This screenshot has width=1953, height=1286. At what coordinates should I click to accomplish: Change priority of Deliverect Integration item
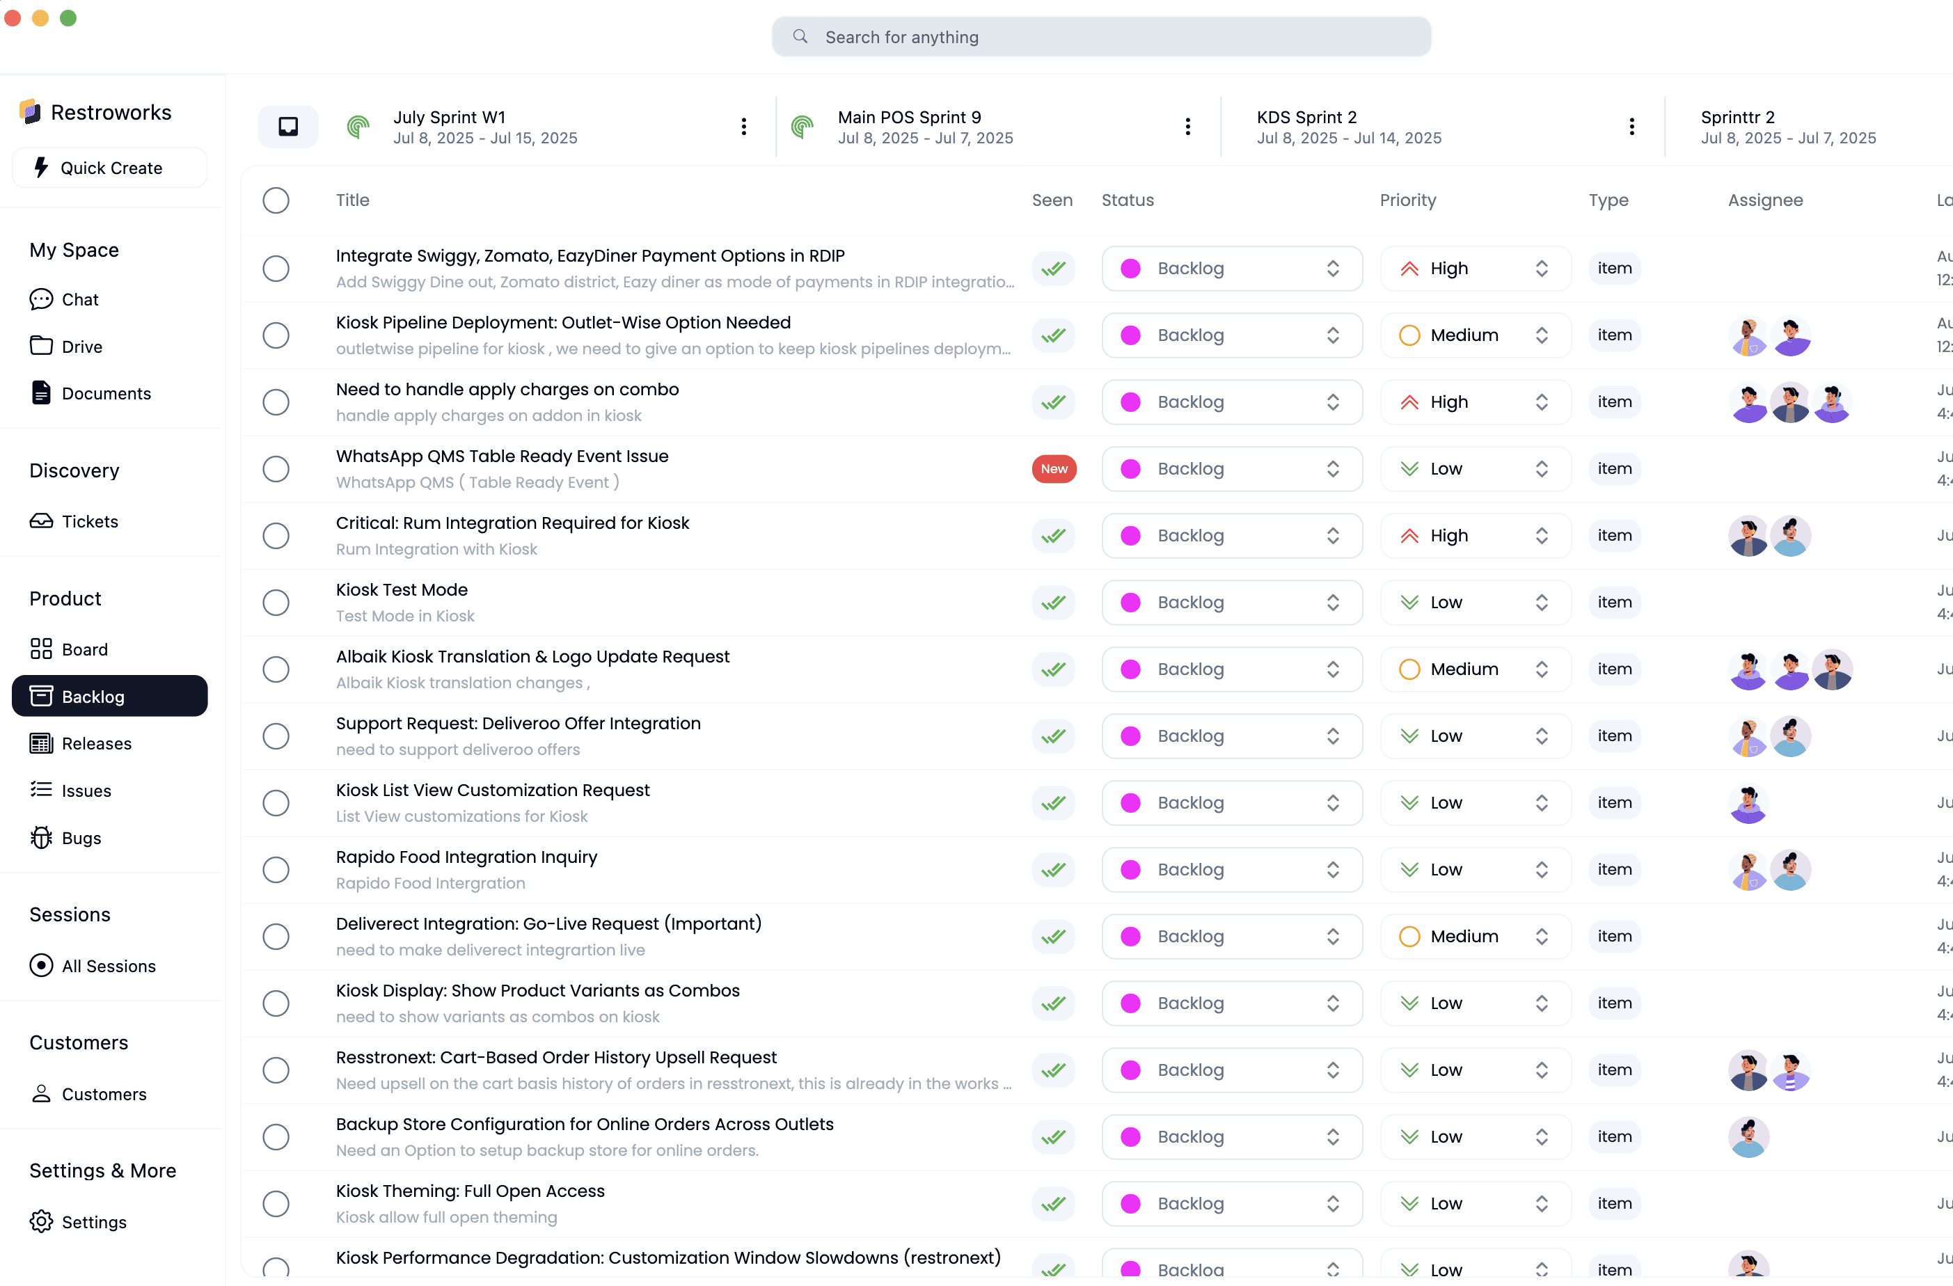[x=1475, y=937]
